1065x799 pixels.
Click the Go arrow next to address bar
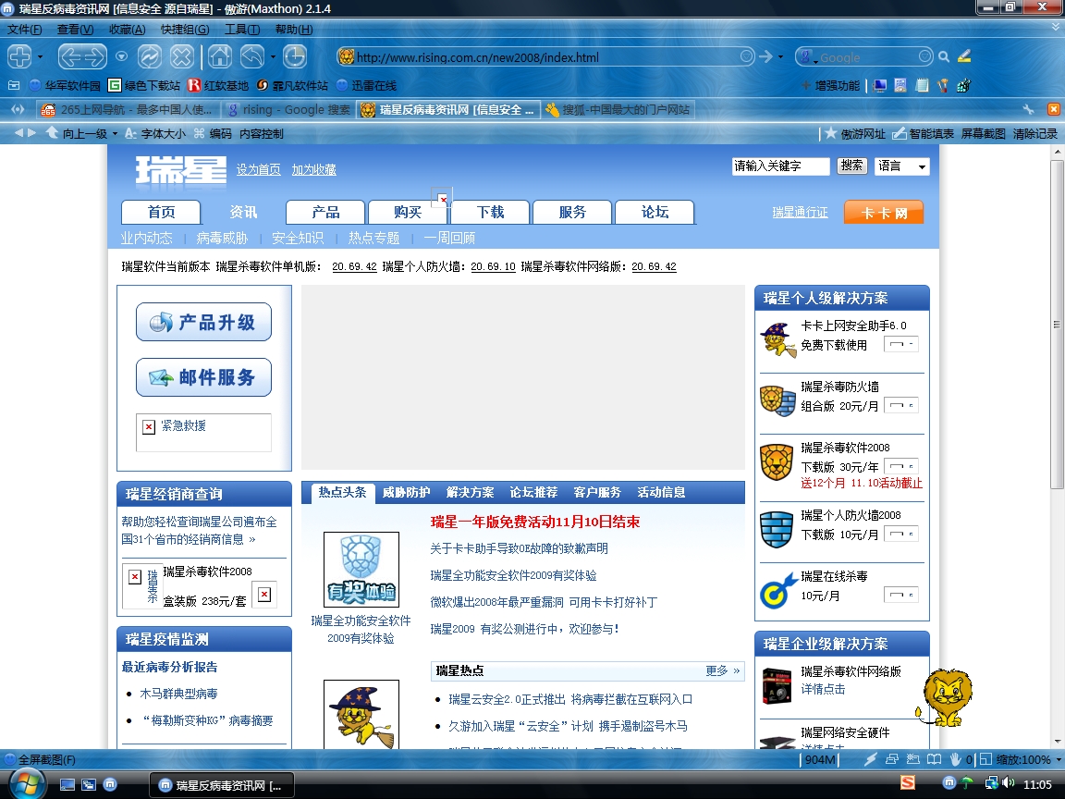[x=765, y=56]
